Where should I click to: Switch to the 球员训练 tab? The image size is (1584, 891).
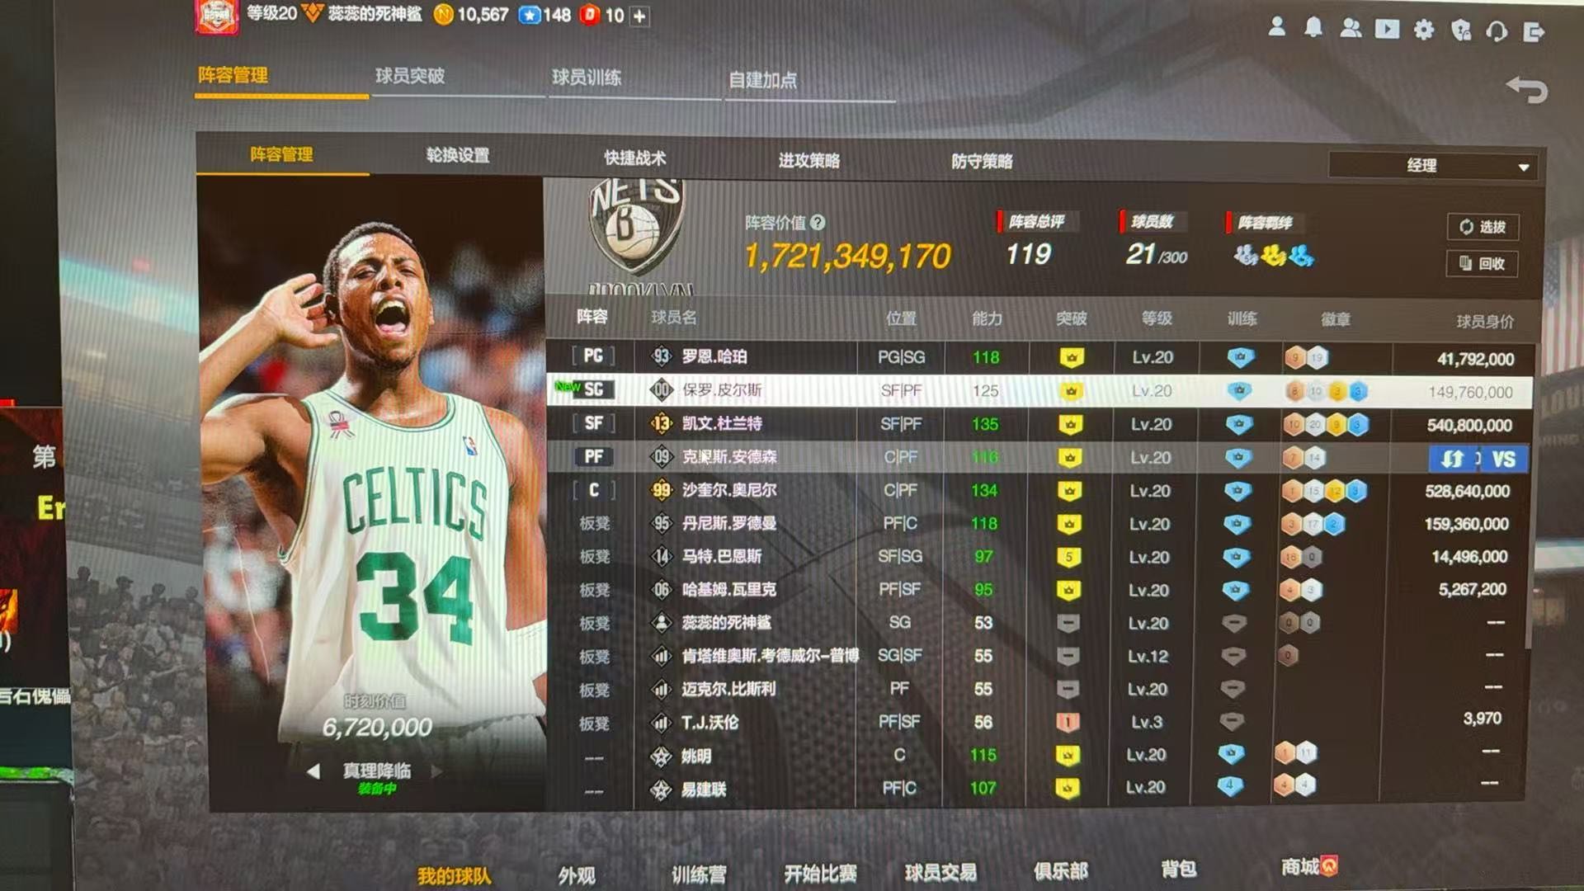click(x=587, y=78)
